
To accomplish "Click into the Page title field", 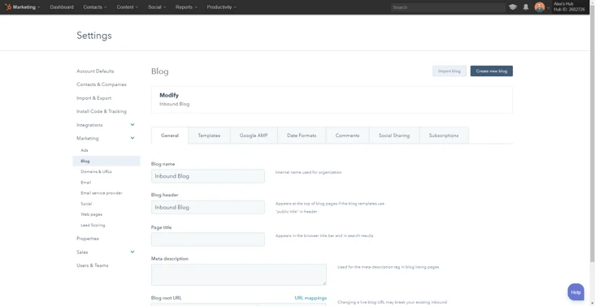I will tap(208, 239).
